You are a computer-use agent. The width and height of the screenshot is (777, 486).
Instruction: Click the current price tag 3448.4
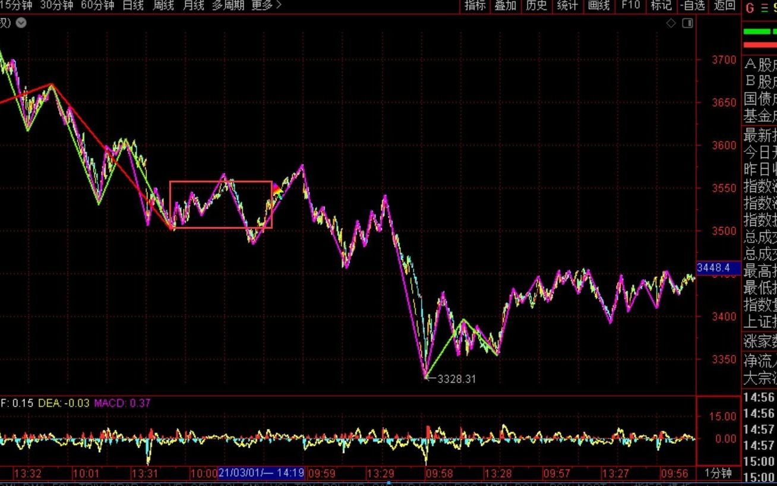[x=718, y=268]
